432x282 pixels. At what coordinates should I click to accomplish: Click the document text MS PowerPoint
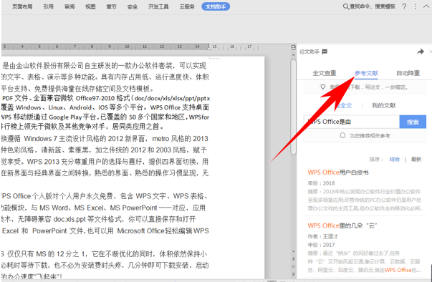(x=134, y=208)
